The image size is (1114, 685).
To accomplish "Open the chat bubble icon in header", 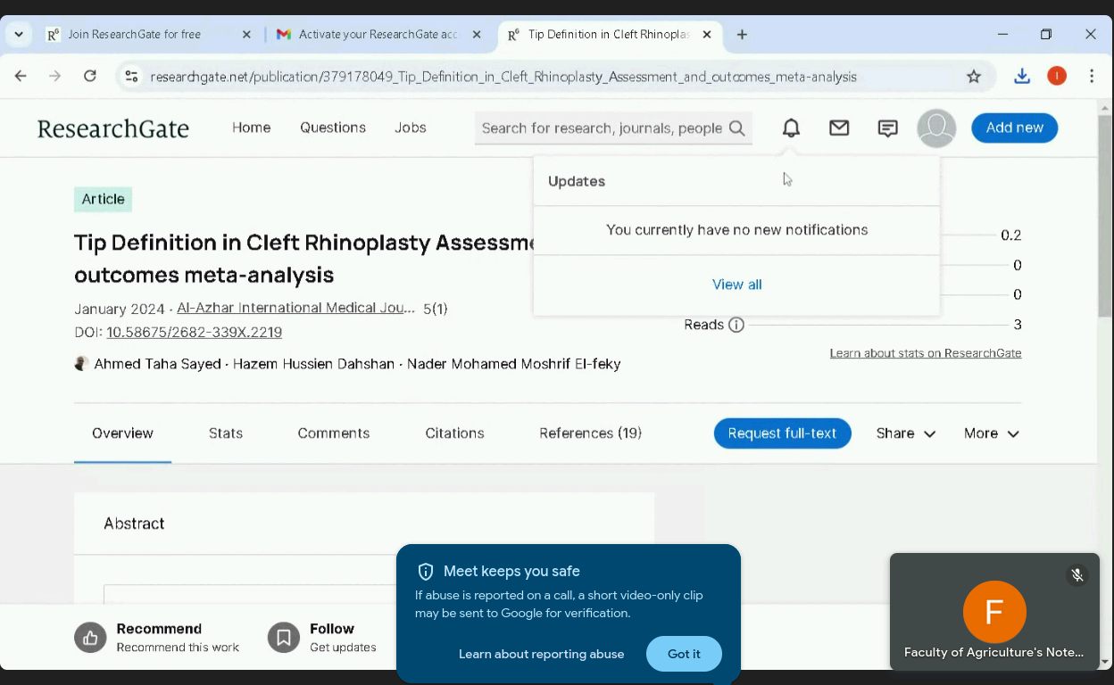I will coord(887,128).
